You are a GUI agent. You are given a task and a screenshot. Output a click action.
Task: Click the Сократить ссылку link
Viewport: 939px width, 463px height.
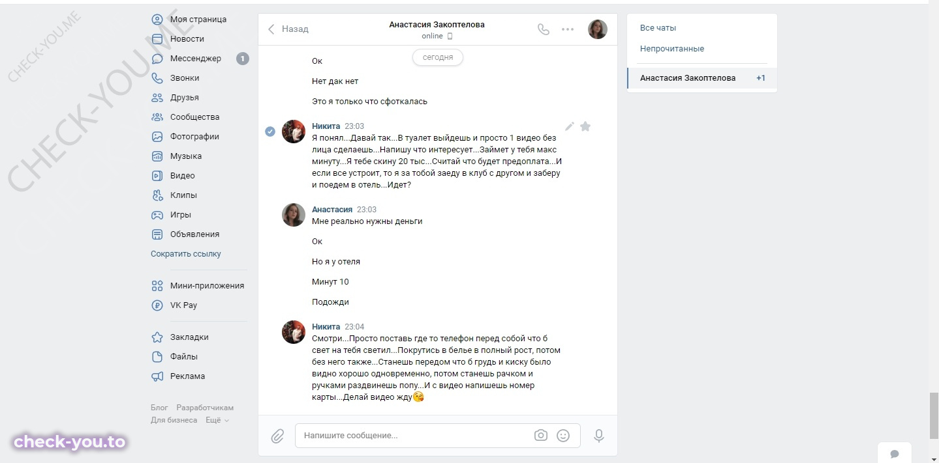pos(186,254)
